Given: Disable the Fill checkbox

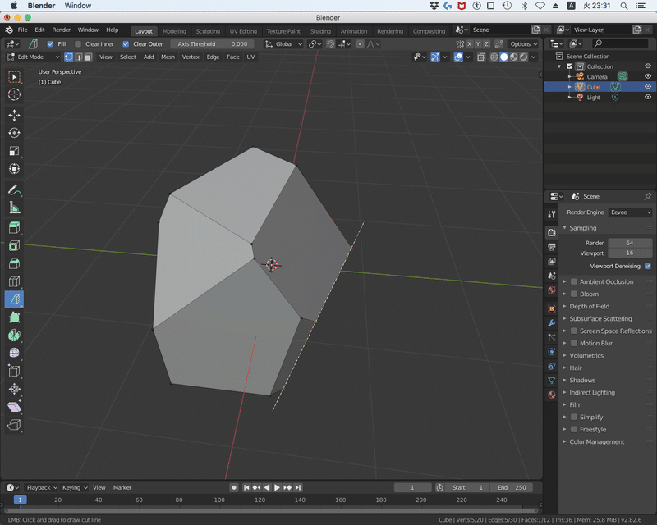Looking at the screenshot, I should (50, 44).
